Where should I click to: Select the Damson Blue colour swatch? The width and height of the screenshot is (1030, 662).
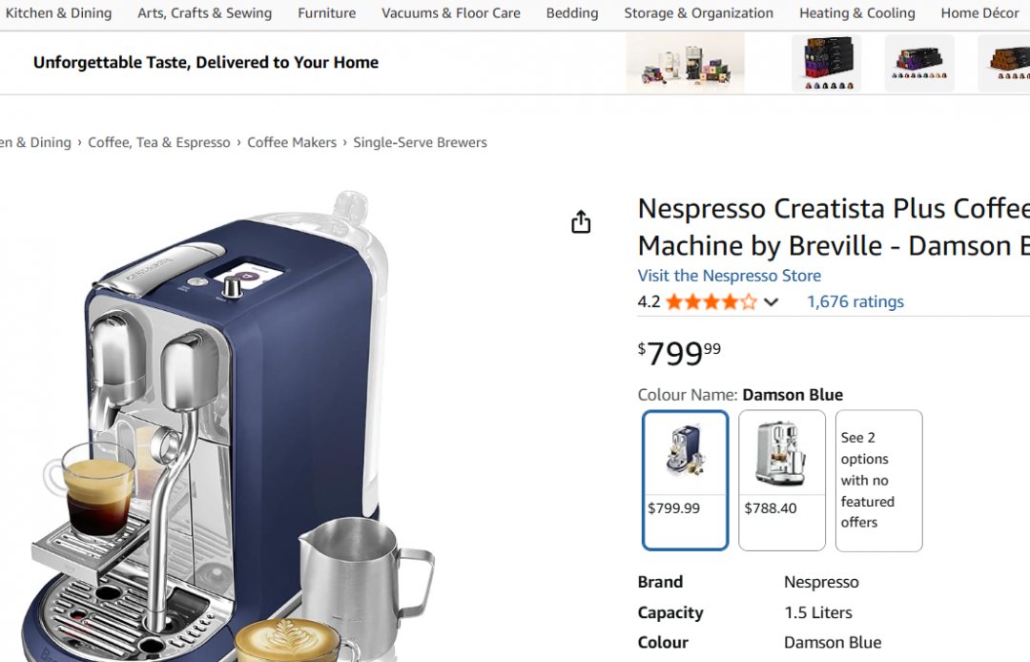685,480
